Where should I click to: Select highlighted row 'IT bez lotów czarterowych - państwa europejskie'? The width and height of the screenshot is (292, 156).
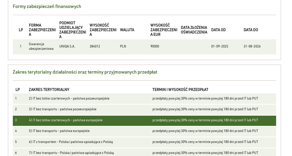tap(66, 120)
